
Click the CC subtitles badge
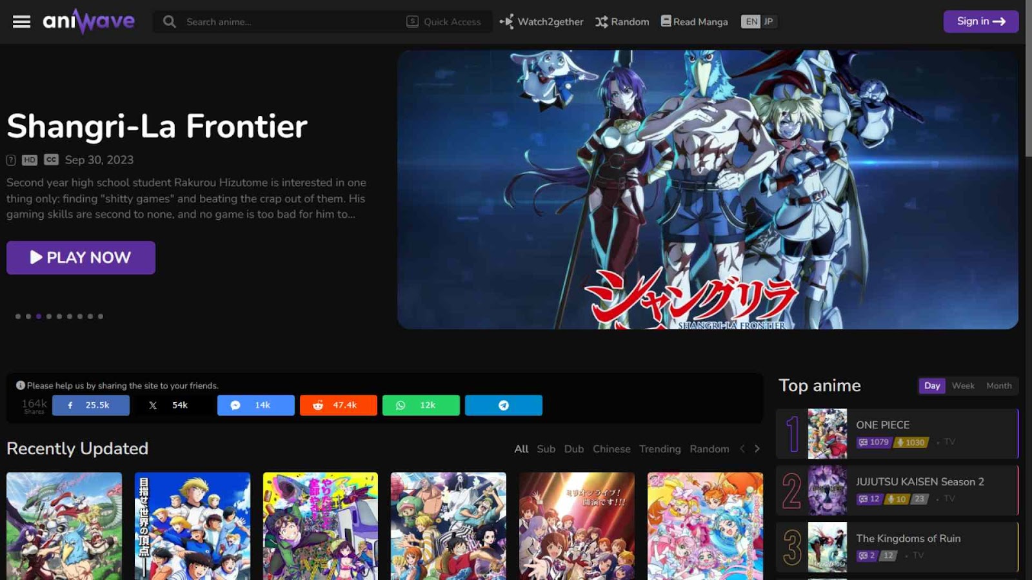pos(52,160)
